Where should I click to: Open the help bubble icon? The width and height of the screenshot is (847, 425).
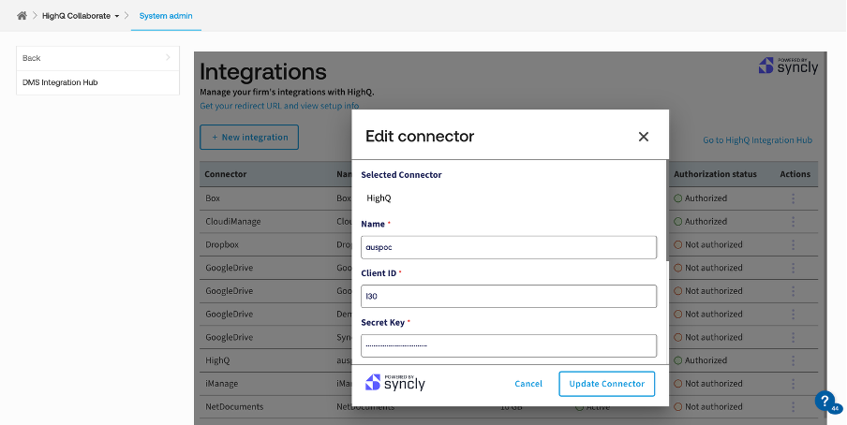825,402
